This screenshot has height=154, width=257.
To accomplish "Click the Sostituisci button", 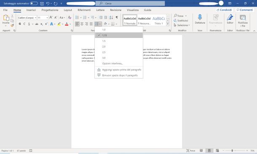I will (x=181, y=21).
